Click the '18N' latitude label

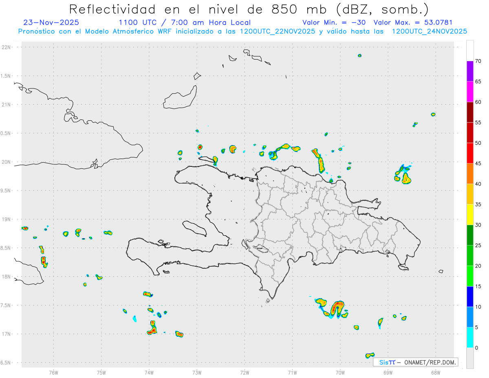7,277
